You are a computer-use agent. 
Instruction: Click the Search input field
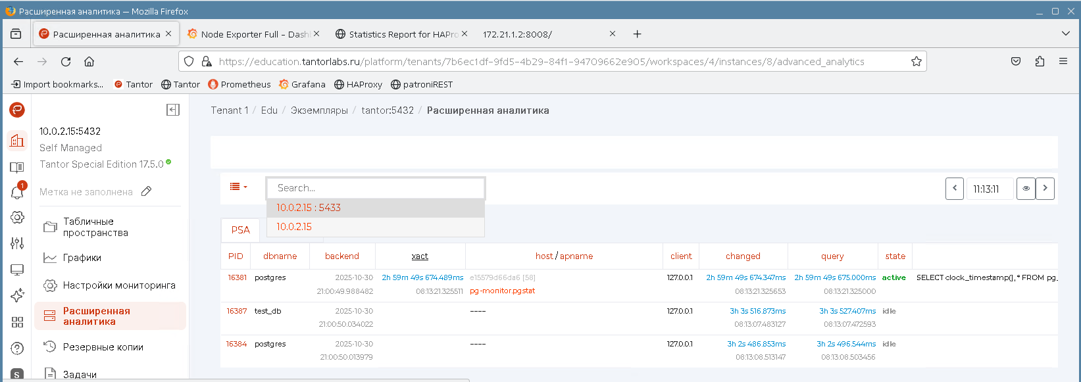tap(375, 188)
